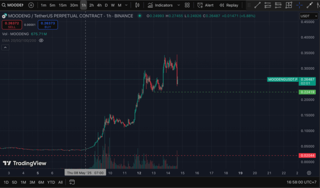This screenshot has height=188, width=320.
Task: Switch to the monthly M timeframe
Action: tap(120, 5)
